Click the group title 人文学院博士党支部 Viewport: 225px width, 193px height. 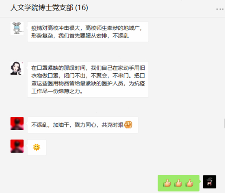(x=42, y=8)
